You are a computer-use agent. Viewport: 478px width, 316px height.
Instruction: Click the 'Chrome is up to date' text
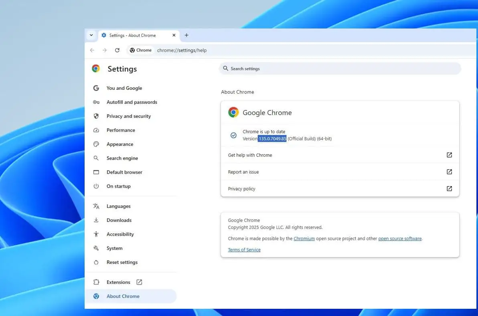pos(264,132)
